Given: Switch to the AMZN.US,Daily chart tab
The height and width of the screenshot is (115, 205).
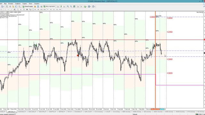Looking at the screenshot, I should pos(180,112).
